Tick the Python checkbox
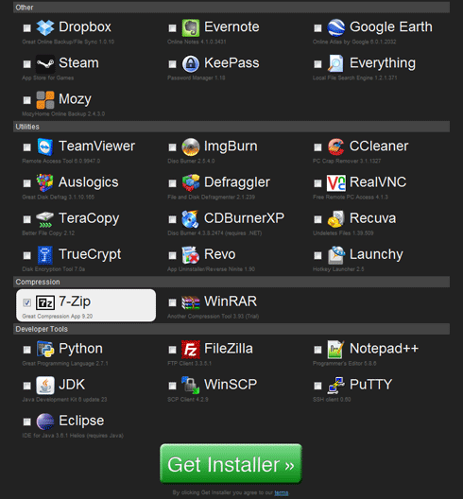Image resolution: width=463 pixels, height=499 pixels. click(x=27, y=350)
